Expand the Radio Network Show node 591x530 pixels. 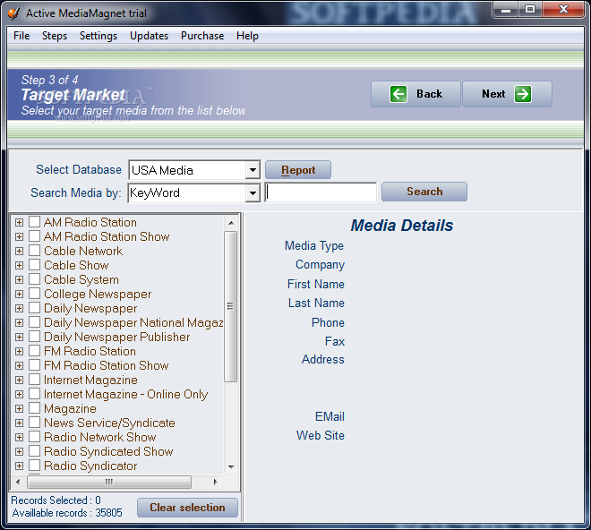tap(19, 437)
